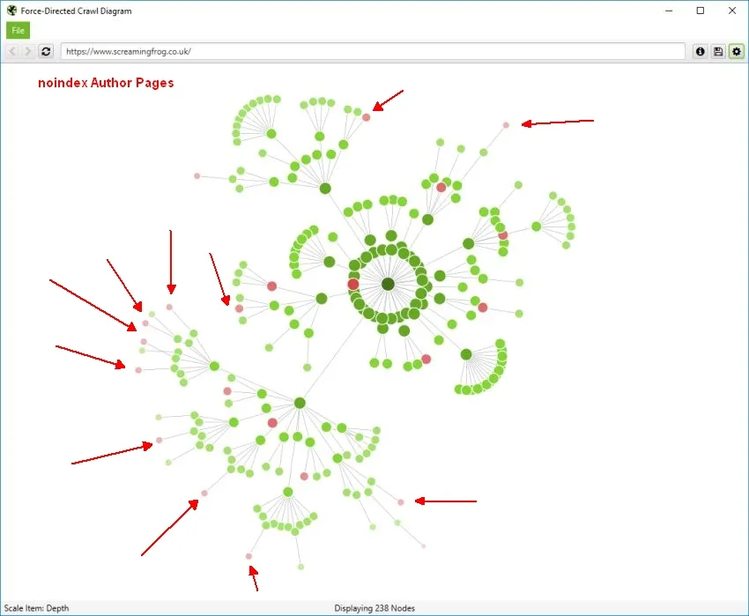This screenshot has height=616, width=749.
Task: Maximize the Force-Directed Crawl Diagram window
Action: coord(701,11)
